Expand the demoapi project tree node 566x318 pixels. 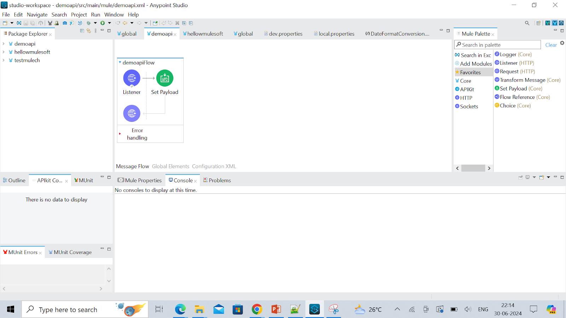click(4, 44)
